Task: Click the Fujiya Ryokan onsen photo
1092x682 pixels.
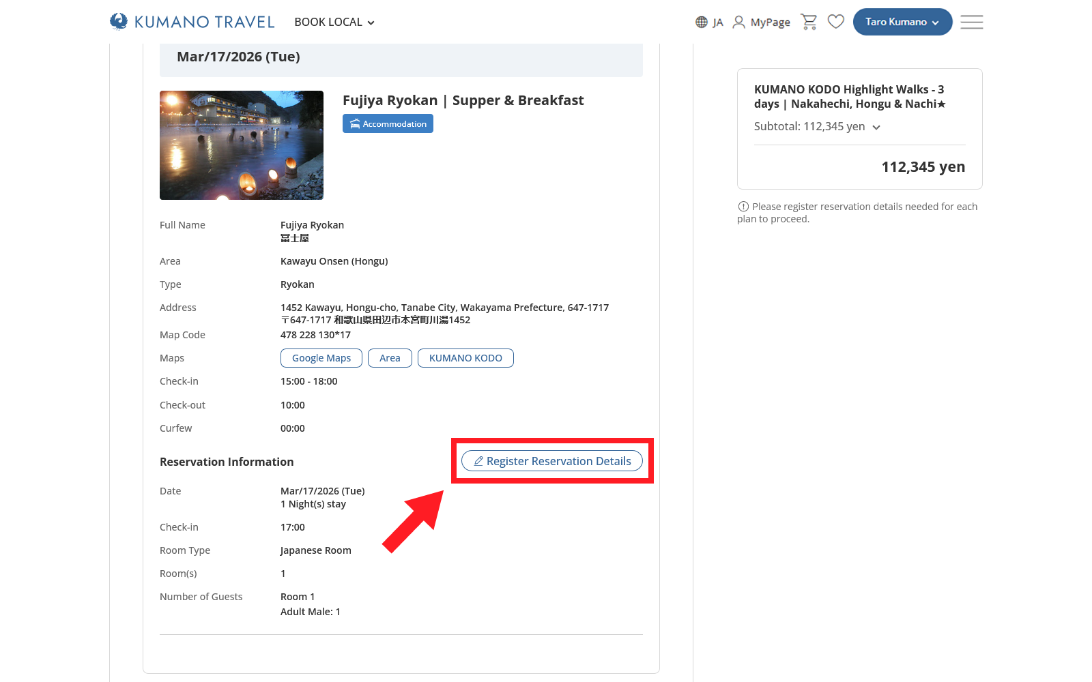Action: (x=242, y=145)
